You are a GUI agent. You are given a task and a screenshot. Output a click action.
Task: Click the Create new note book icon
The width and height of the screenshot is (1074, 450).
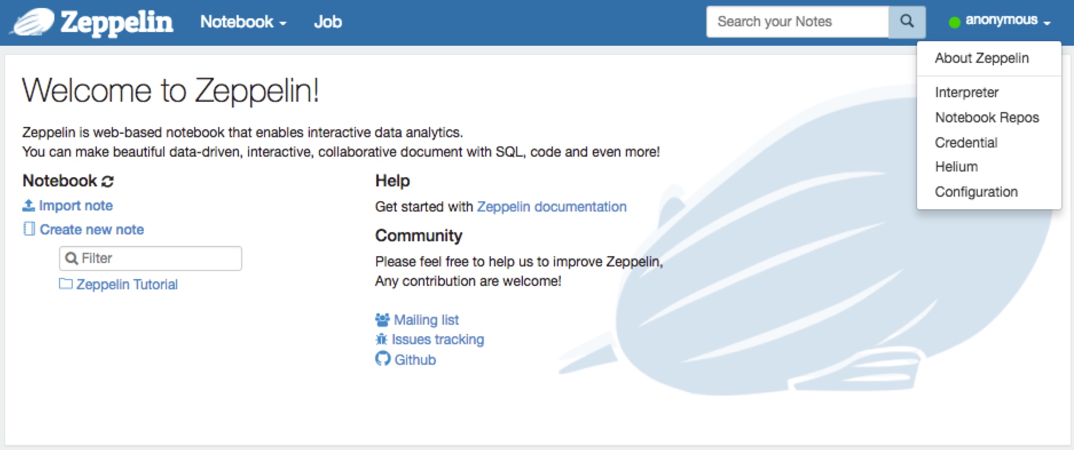point(29,229)
